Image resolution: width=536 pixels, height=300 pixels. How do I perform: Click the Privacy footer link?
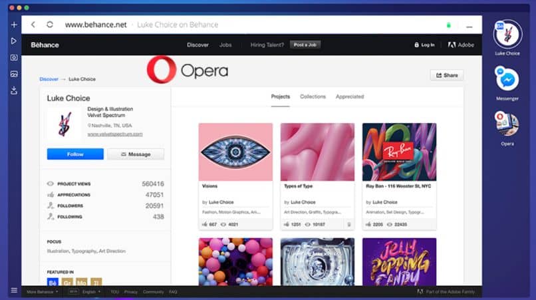(130, 292)
